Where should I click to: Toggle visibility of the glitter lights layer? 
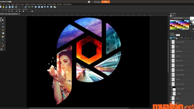(171, 51)
